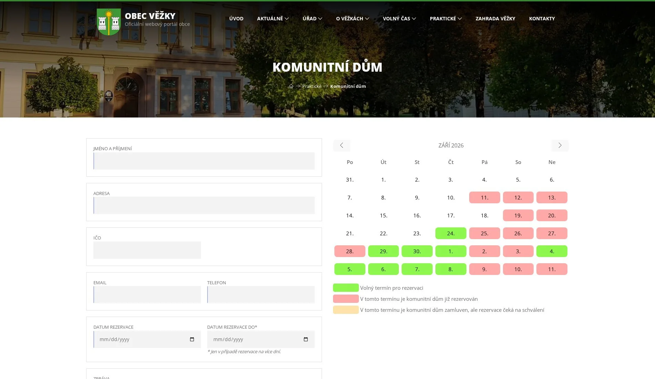
Task: Click unmarked date 15. in calendar
Action: tap(383, 215)
